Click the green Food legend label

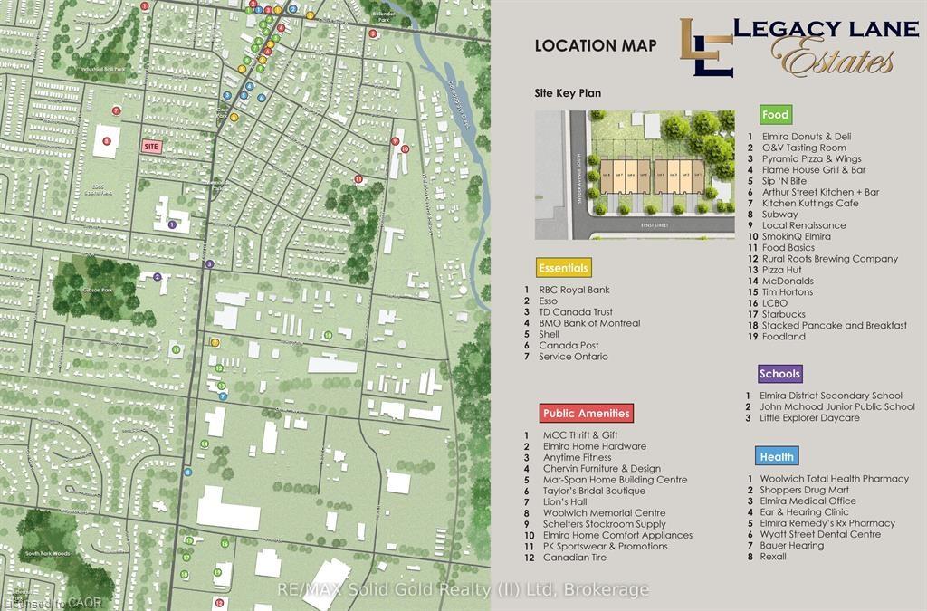(x=775, y=115)
